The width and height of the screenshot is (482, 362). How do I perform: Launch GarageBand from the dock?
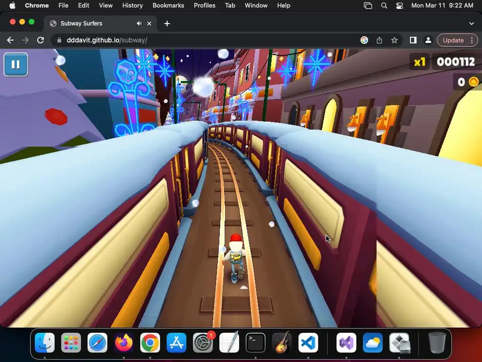[282, 343]
